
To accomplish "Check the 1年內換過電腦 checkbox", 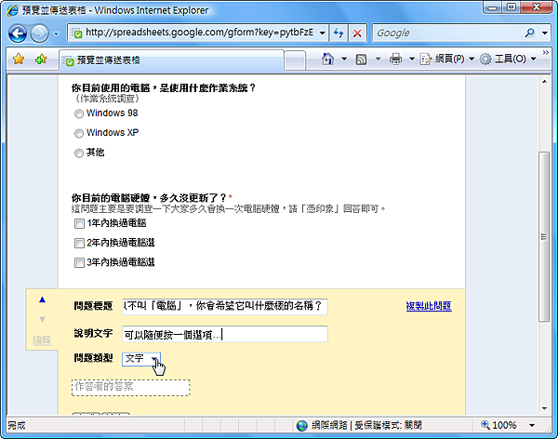I will pyautogui.click(x=79, y=223).
